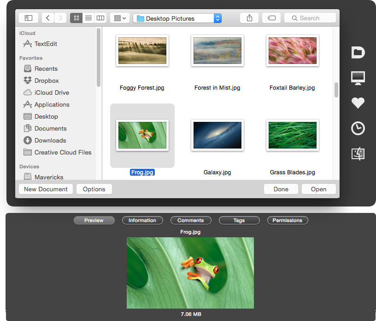This screenshot has height=321, width=376.
Task: Open Downloads folder in sidebar
Action: pos(45,141)
